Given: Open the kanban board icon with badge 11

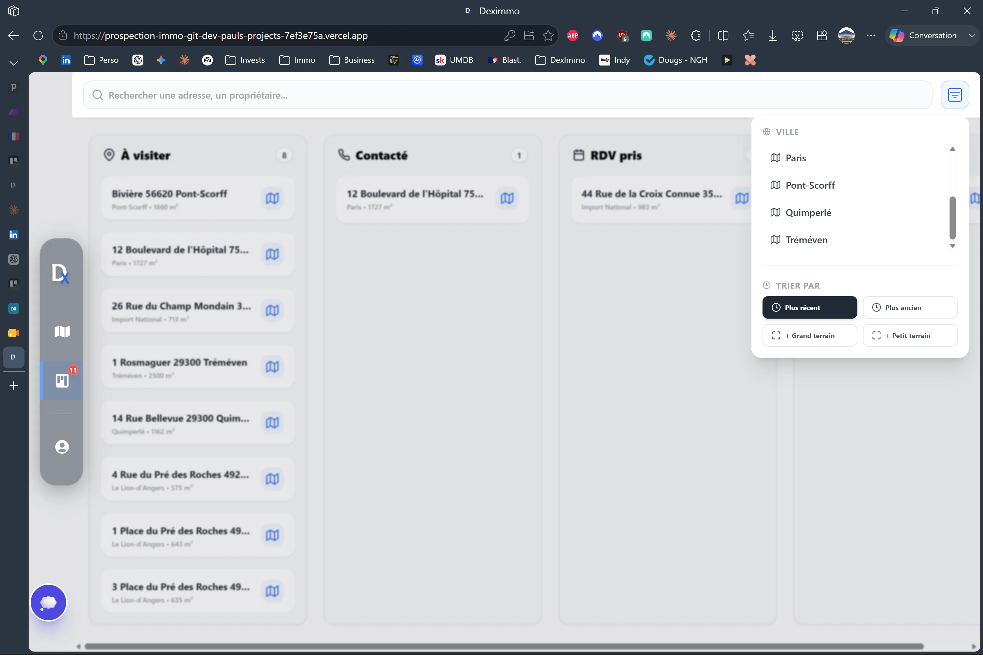Looking at the screenshot, I should (x=62, y=381).
